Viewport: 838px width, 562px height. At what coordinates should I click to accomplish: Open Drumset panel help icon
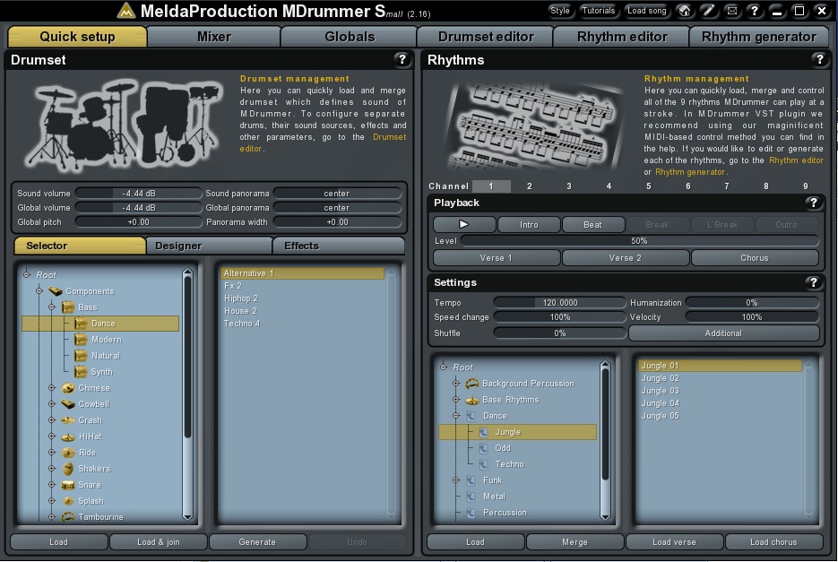pyautogui.click(x=402, y=59)
